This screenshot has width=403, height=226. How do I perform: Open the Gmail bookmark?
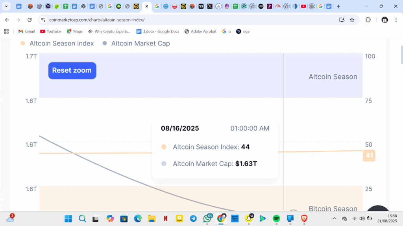click(26, 31)
